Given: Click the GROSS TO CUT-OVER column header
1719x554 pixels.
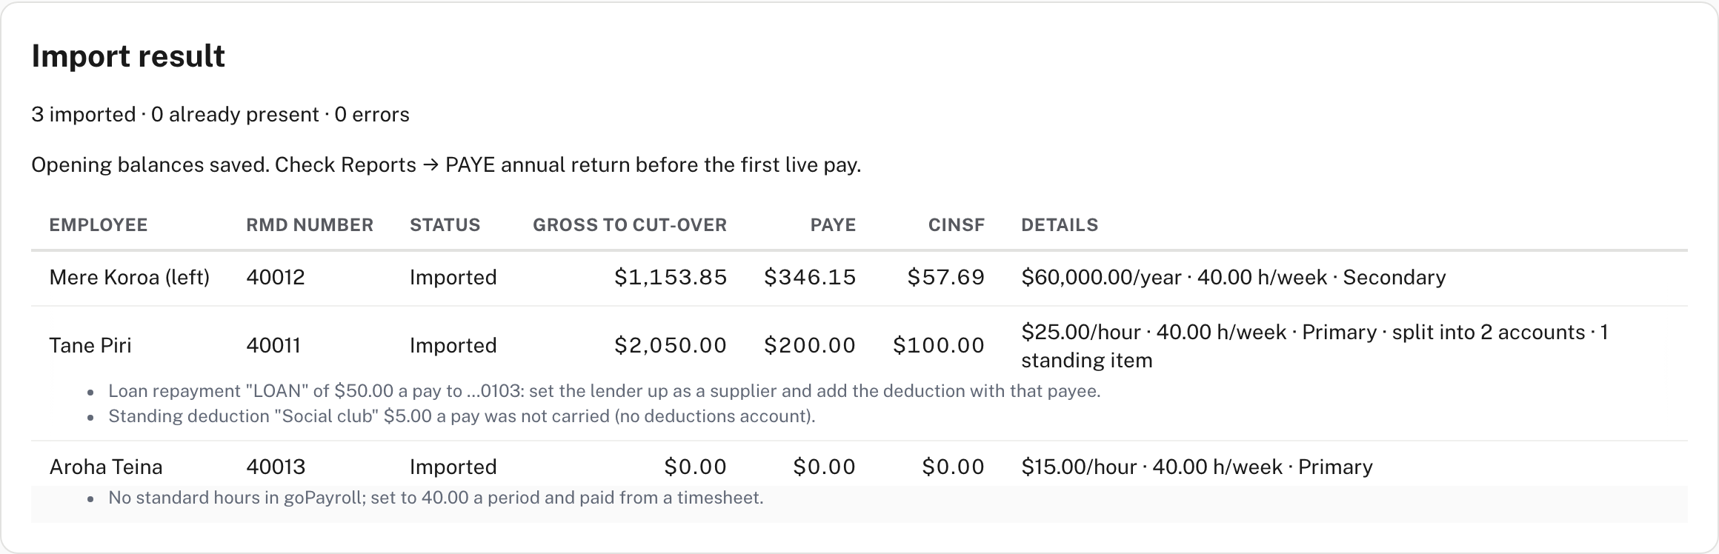Looking at the screenshot, I should (x=630, y=225).
